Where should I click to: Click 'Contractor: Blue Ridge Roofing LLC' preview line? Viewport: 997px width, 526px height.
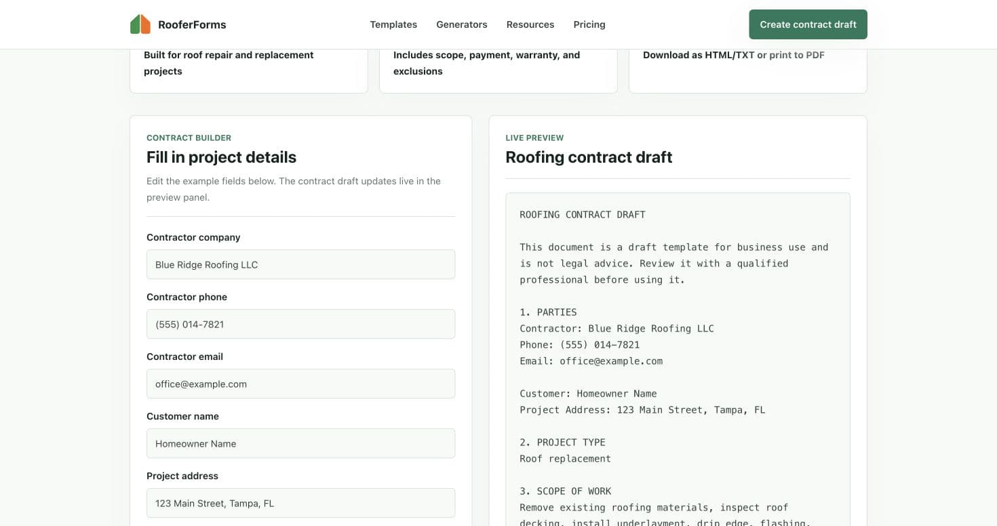[x=617, y=328]
